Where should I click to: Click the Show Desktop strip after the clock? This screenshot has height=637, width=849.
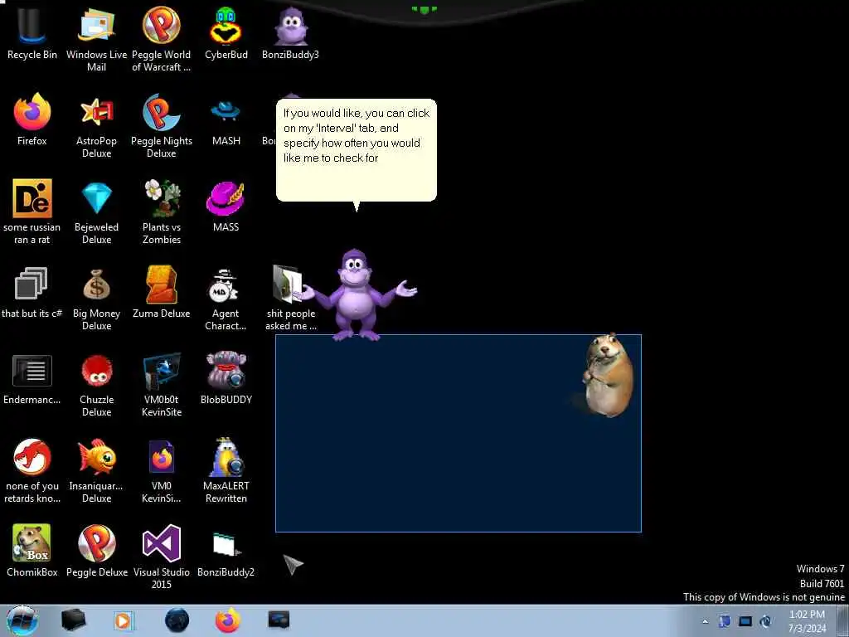[x=842, y=621]
